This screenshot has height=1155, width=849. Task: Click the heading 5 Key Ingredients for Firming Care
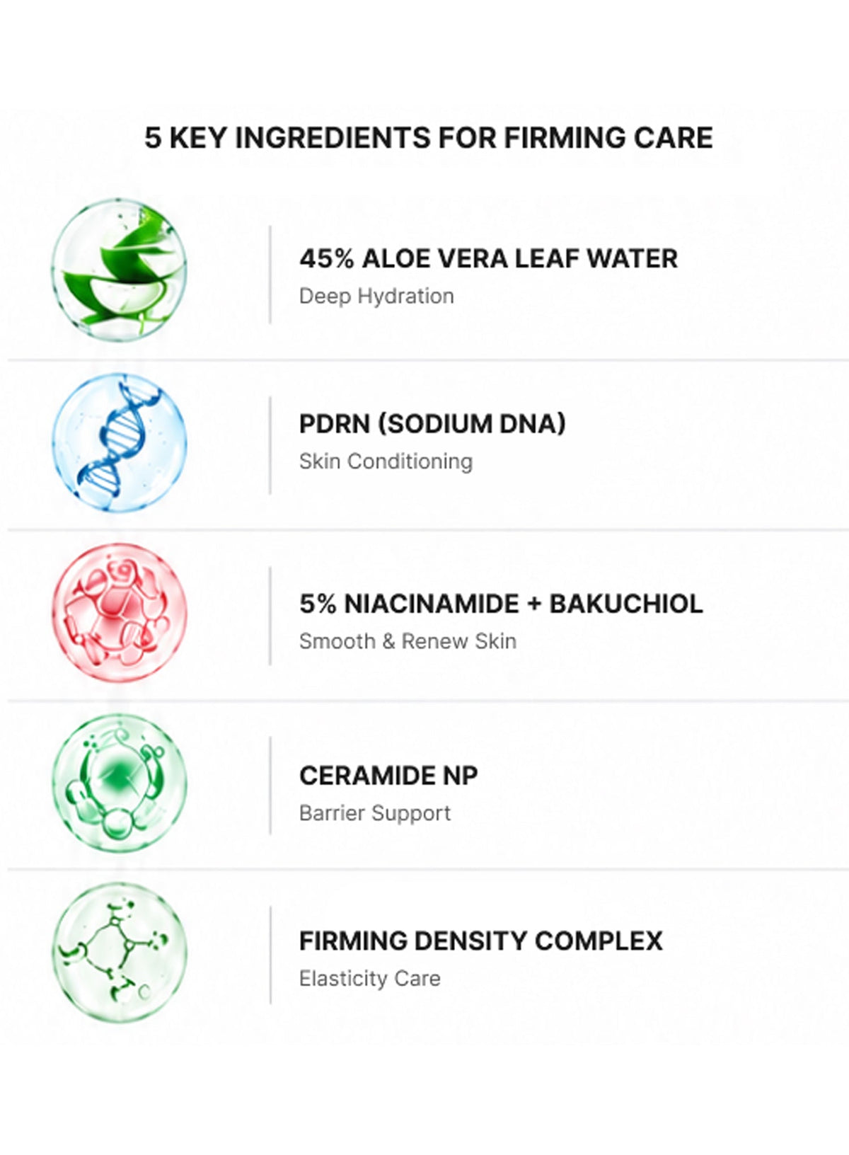point(429,137)
